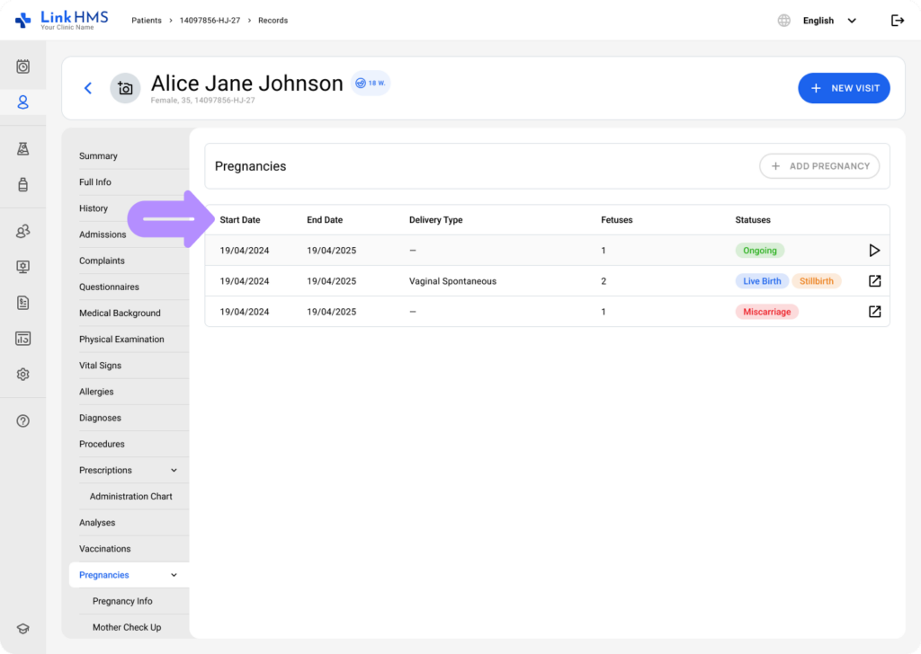921x654 pixels.
Task: Open the Vital Signs section
Action: coord(100,366)
